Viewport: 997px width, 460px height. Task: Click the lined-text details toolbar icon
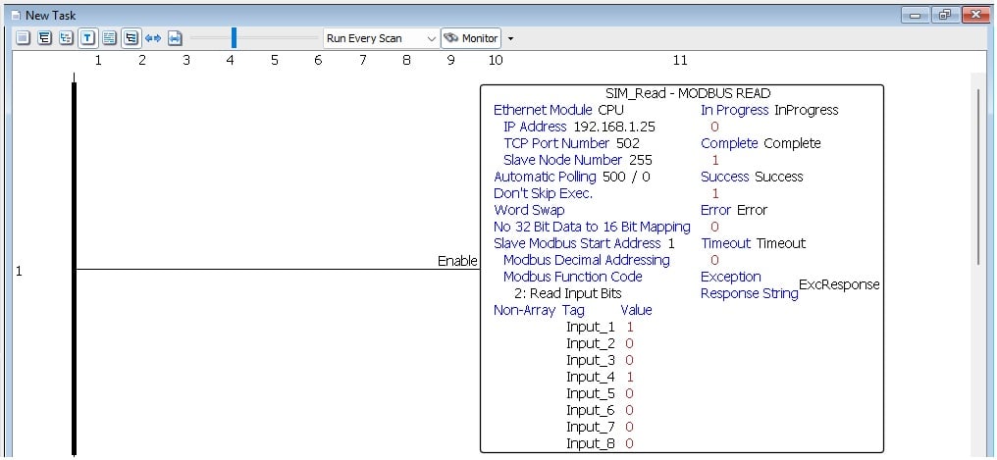coord(109,38)
